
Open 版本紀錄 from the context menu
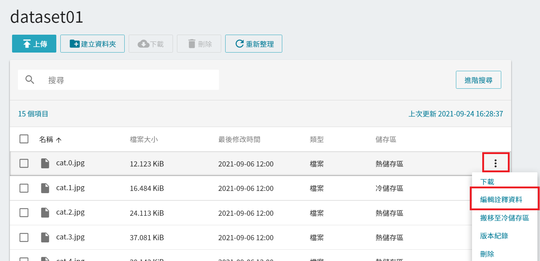(494, 236)
